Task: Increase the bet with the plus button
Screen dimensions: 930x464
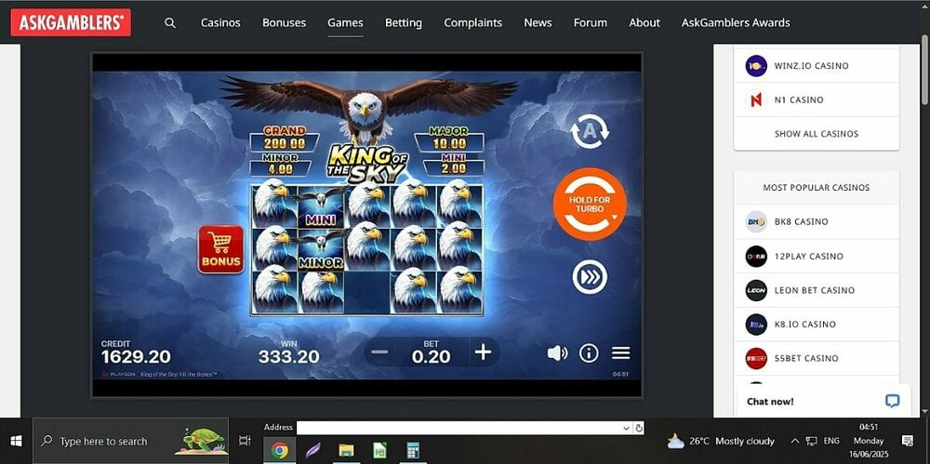Action: tap(483, 352)
